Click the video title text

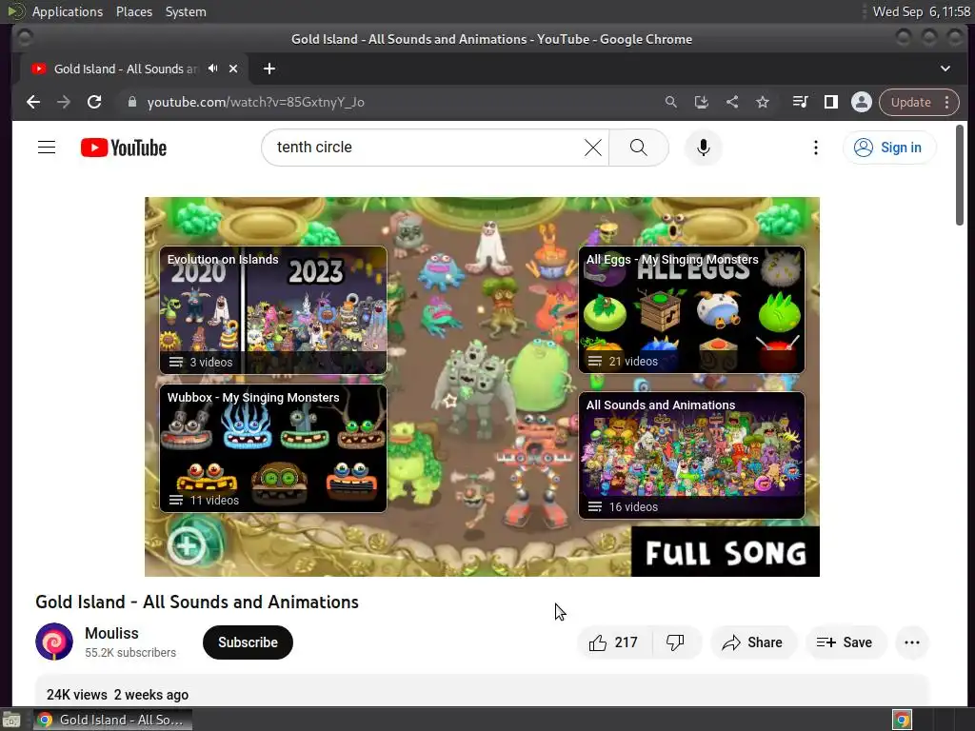tap(197, 602)
